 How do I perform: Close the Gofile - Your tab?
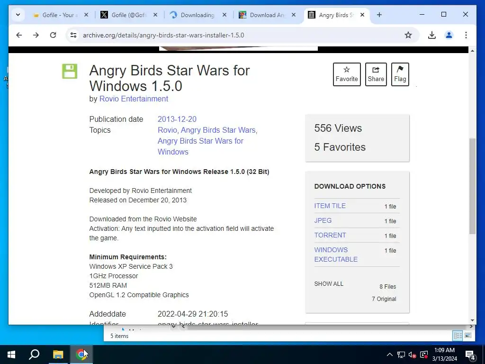pyautogui.click(x=86, y=15)
